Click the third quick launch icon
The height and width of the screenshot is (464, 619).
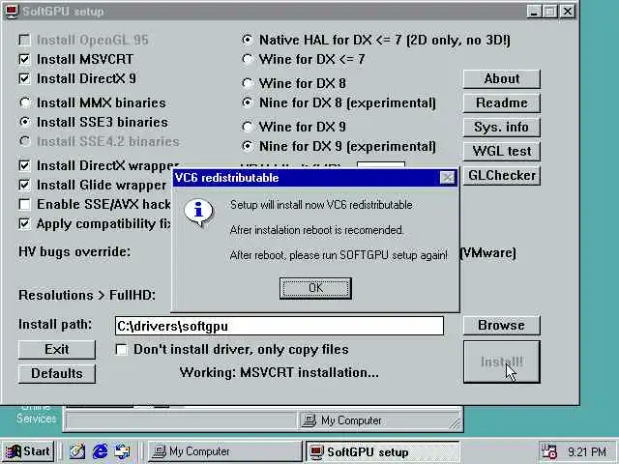pyautogui.click(x=123, y=451)
